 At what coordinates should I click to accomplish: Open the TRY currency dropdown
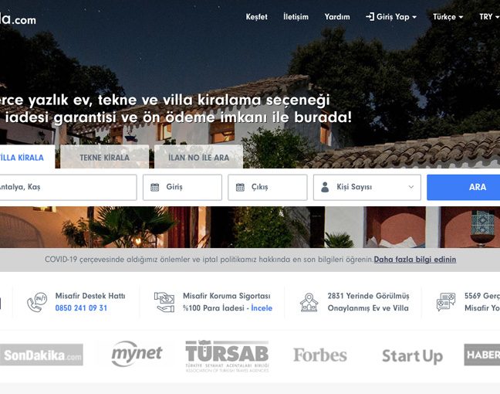(x=489, y=17)
